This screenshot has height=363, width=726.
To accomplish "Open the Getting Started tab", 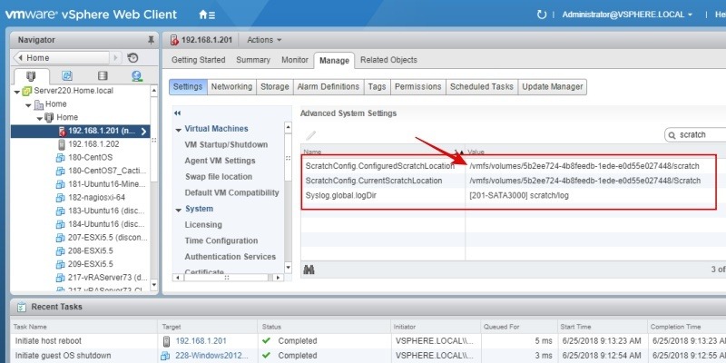I will click(198, 60).
